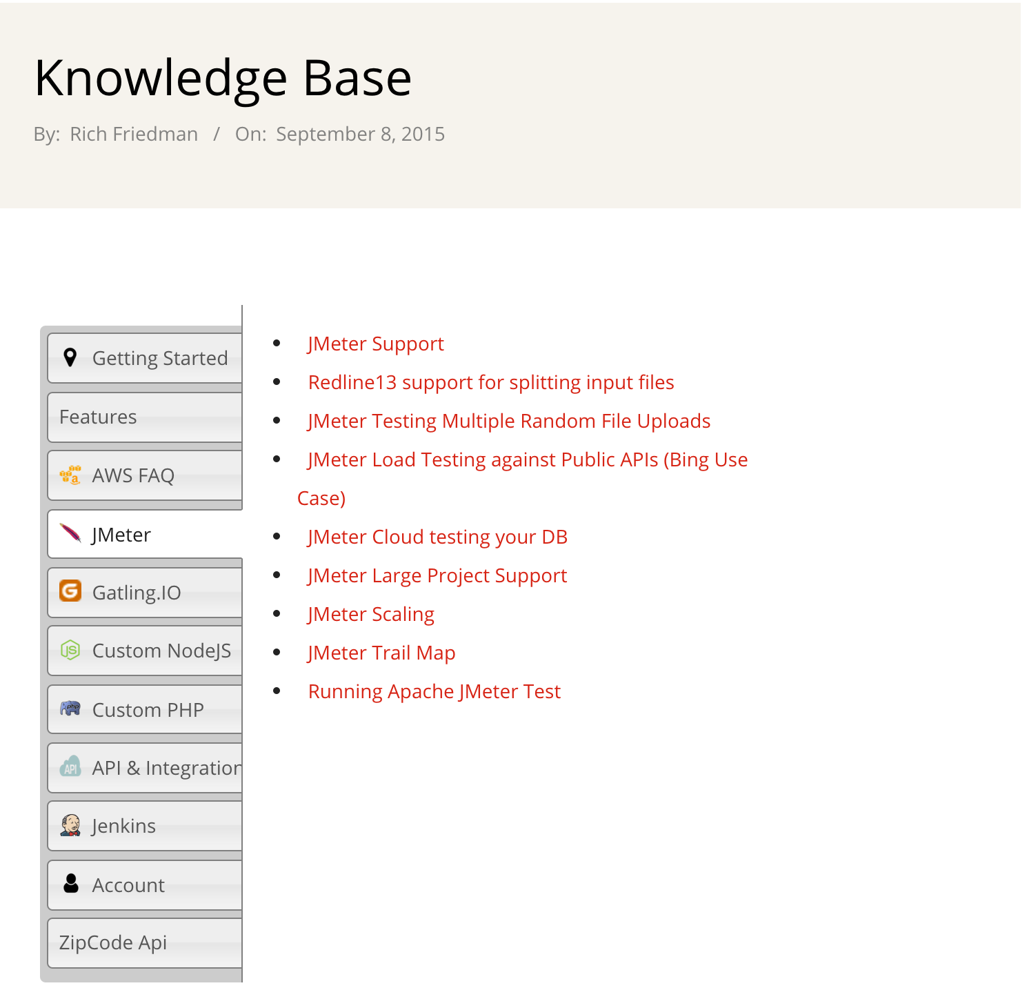Click the AWS FAQ orange cubes icon

pyautogui.click(x=70, y=475)
